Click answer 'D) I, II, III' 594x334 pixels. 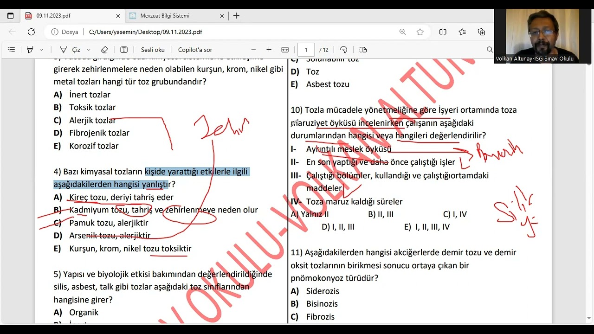[x=338, y=227]
